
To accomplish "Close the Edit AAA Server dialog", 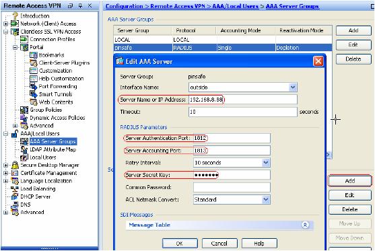I will pos(318,61).
